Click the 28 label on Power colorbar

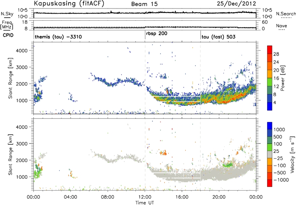pos(276,54)
